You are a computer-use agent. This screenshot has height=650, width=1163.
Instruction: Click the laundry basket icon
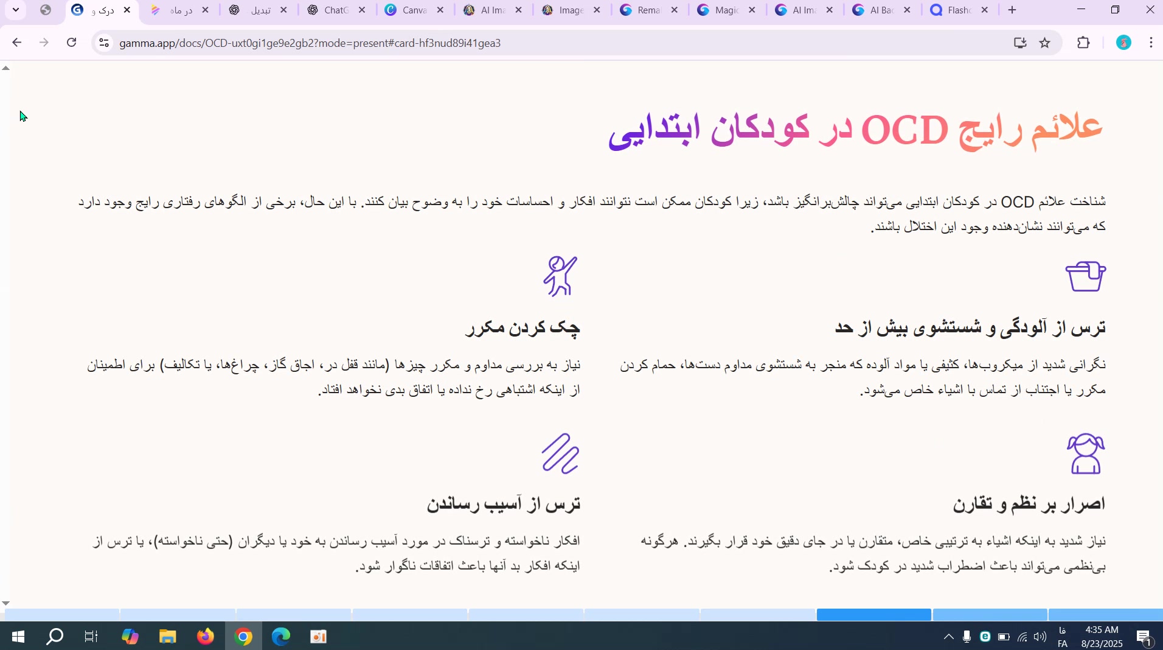point(1086,276)
